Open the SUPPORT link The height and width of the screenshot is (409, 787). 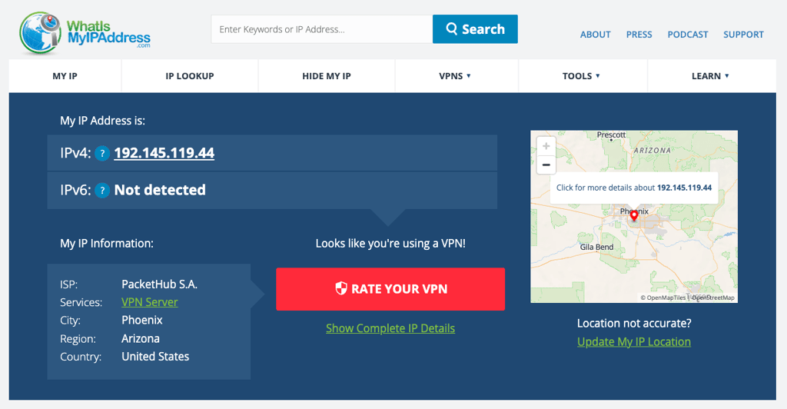pyautogui.click(x=743, y=35)
